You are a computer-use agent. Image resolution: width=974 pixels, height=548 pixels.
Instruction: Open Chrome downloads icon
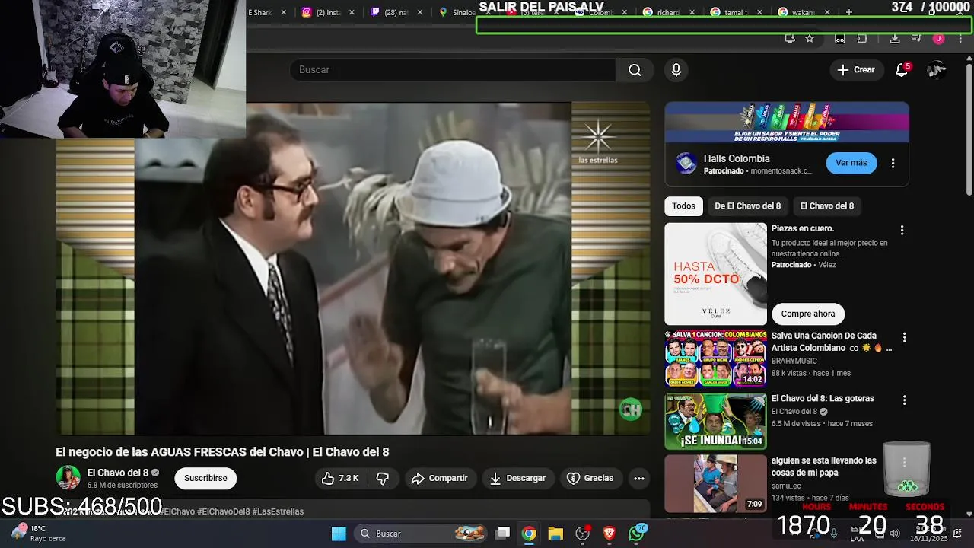coord(895,38)
